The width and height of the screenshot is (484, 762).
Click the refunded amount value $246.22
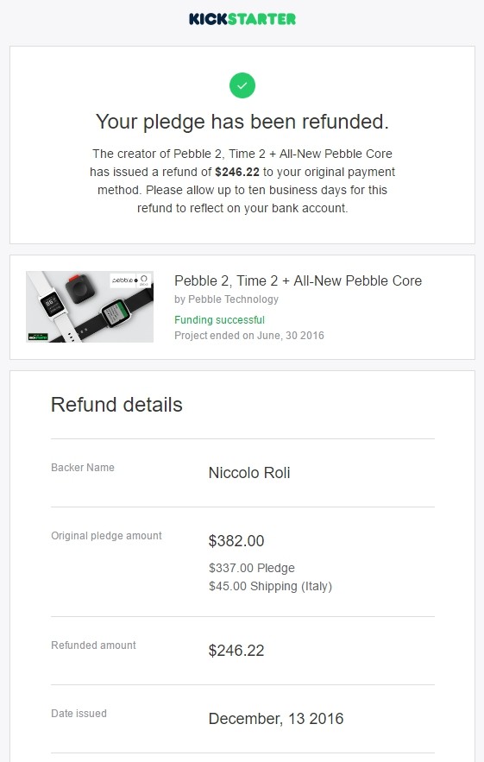click(x=236, y=651)
